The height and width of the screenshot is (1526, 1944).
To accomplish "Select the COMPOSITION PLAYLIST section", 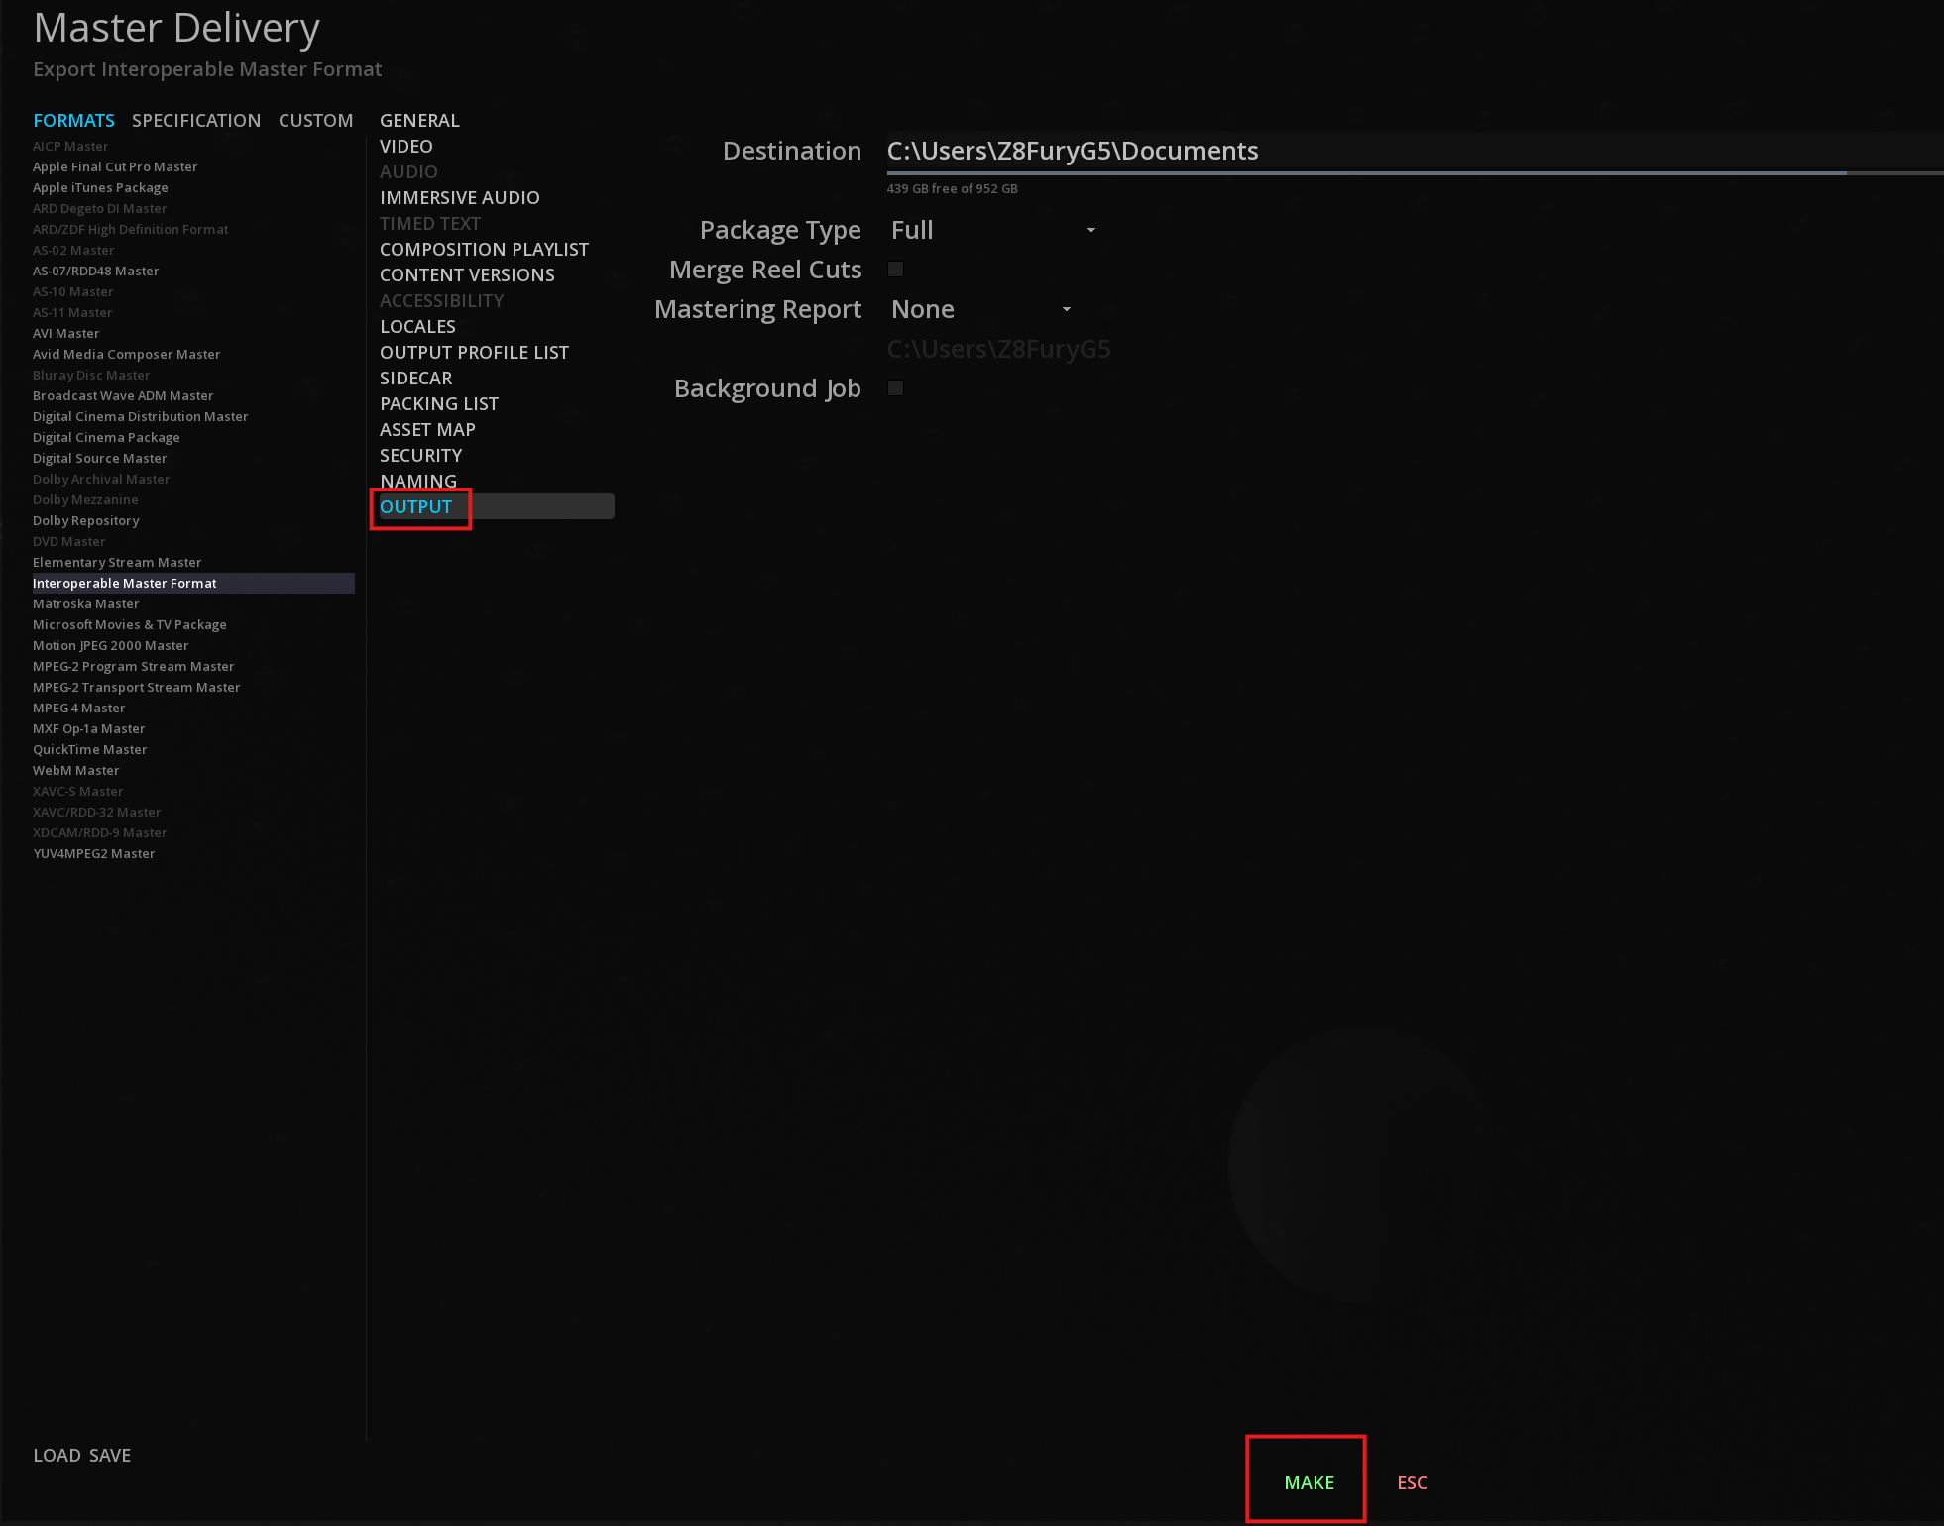I will pyautogui.click(x=484, y=249).
